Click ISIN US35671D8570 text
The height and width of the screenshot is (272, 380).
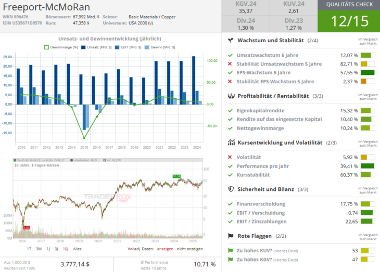click(22, 23)
